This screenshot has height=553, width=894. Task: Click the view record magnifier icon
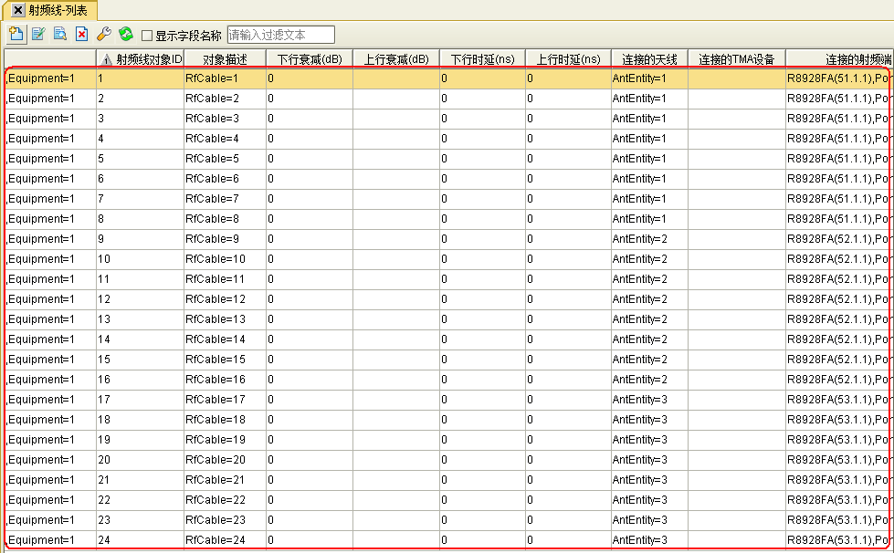click(60, 35)
